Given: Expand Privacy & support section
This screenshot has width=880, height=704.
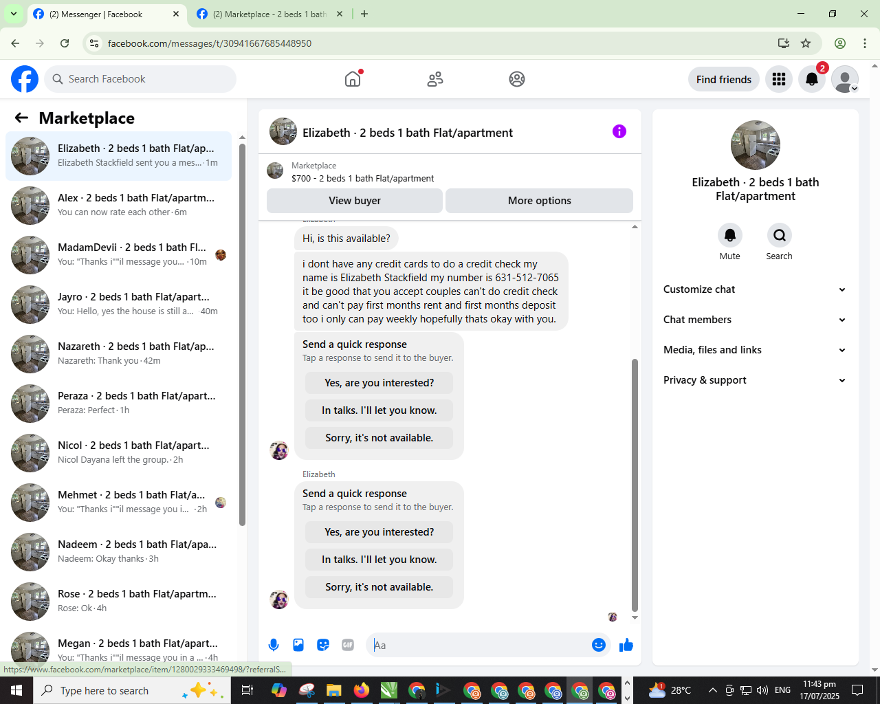Looking at the screenshot, I should coord(754,380).
